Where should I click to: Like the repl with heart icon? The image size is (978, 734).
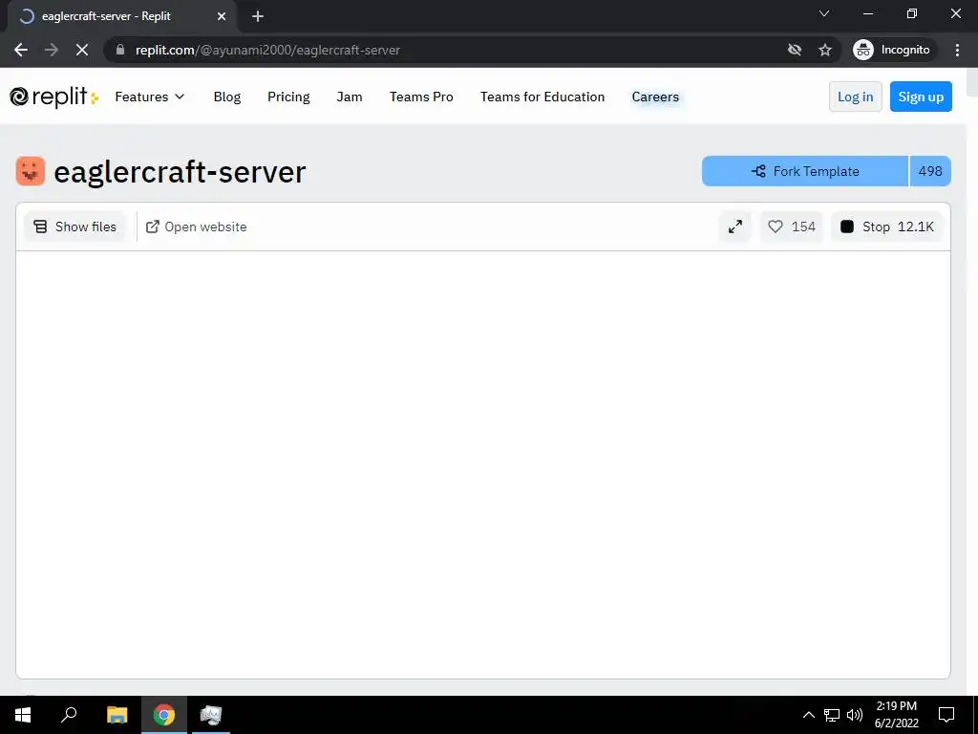pos(792,227)
